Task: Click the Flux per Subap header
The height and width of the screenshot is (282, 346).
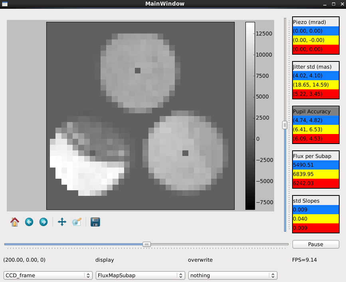Action: tap(316, 156)
